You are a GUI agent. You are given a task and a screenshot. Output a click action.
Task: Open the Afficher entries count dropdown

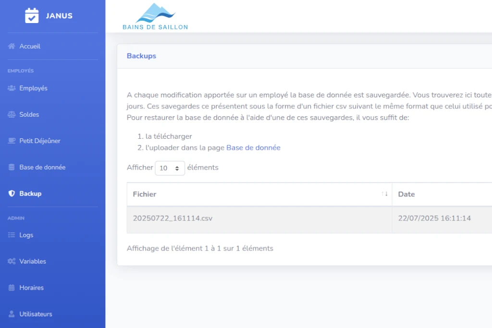point(170,168)
